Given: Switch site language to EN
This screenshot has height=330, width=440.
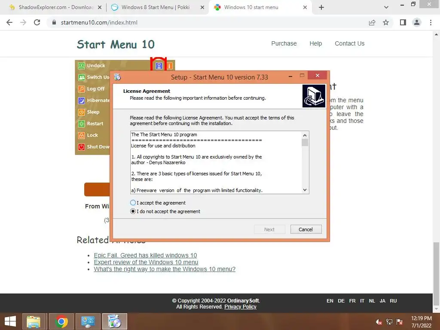Looking at the screenshot, I should tap(330, 301).
